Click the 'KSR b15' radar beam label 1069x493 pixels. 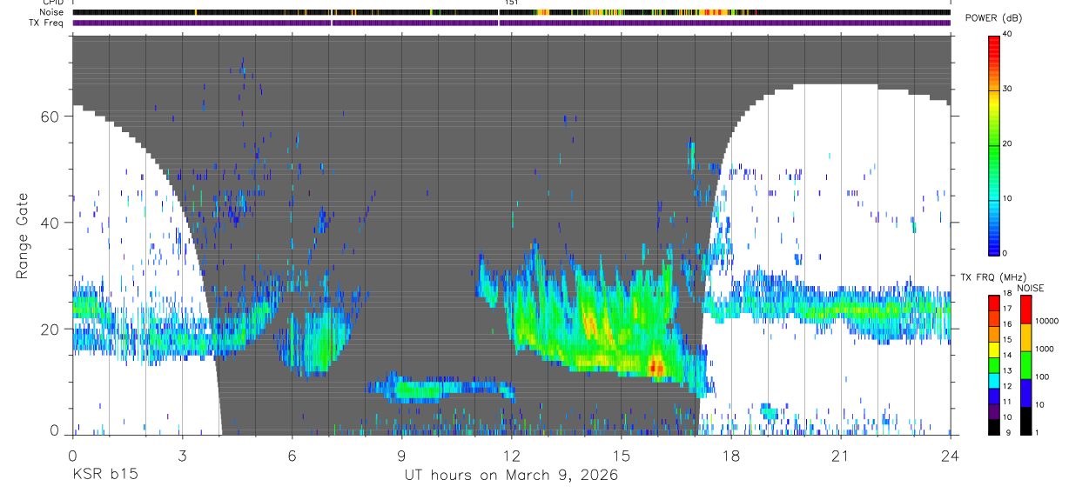[x=104, y=475]
